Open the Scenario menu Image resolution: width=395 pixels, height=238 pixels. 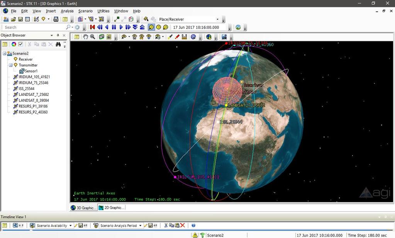(x=85, y=11)
